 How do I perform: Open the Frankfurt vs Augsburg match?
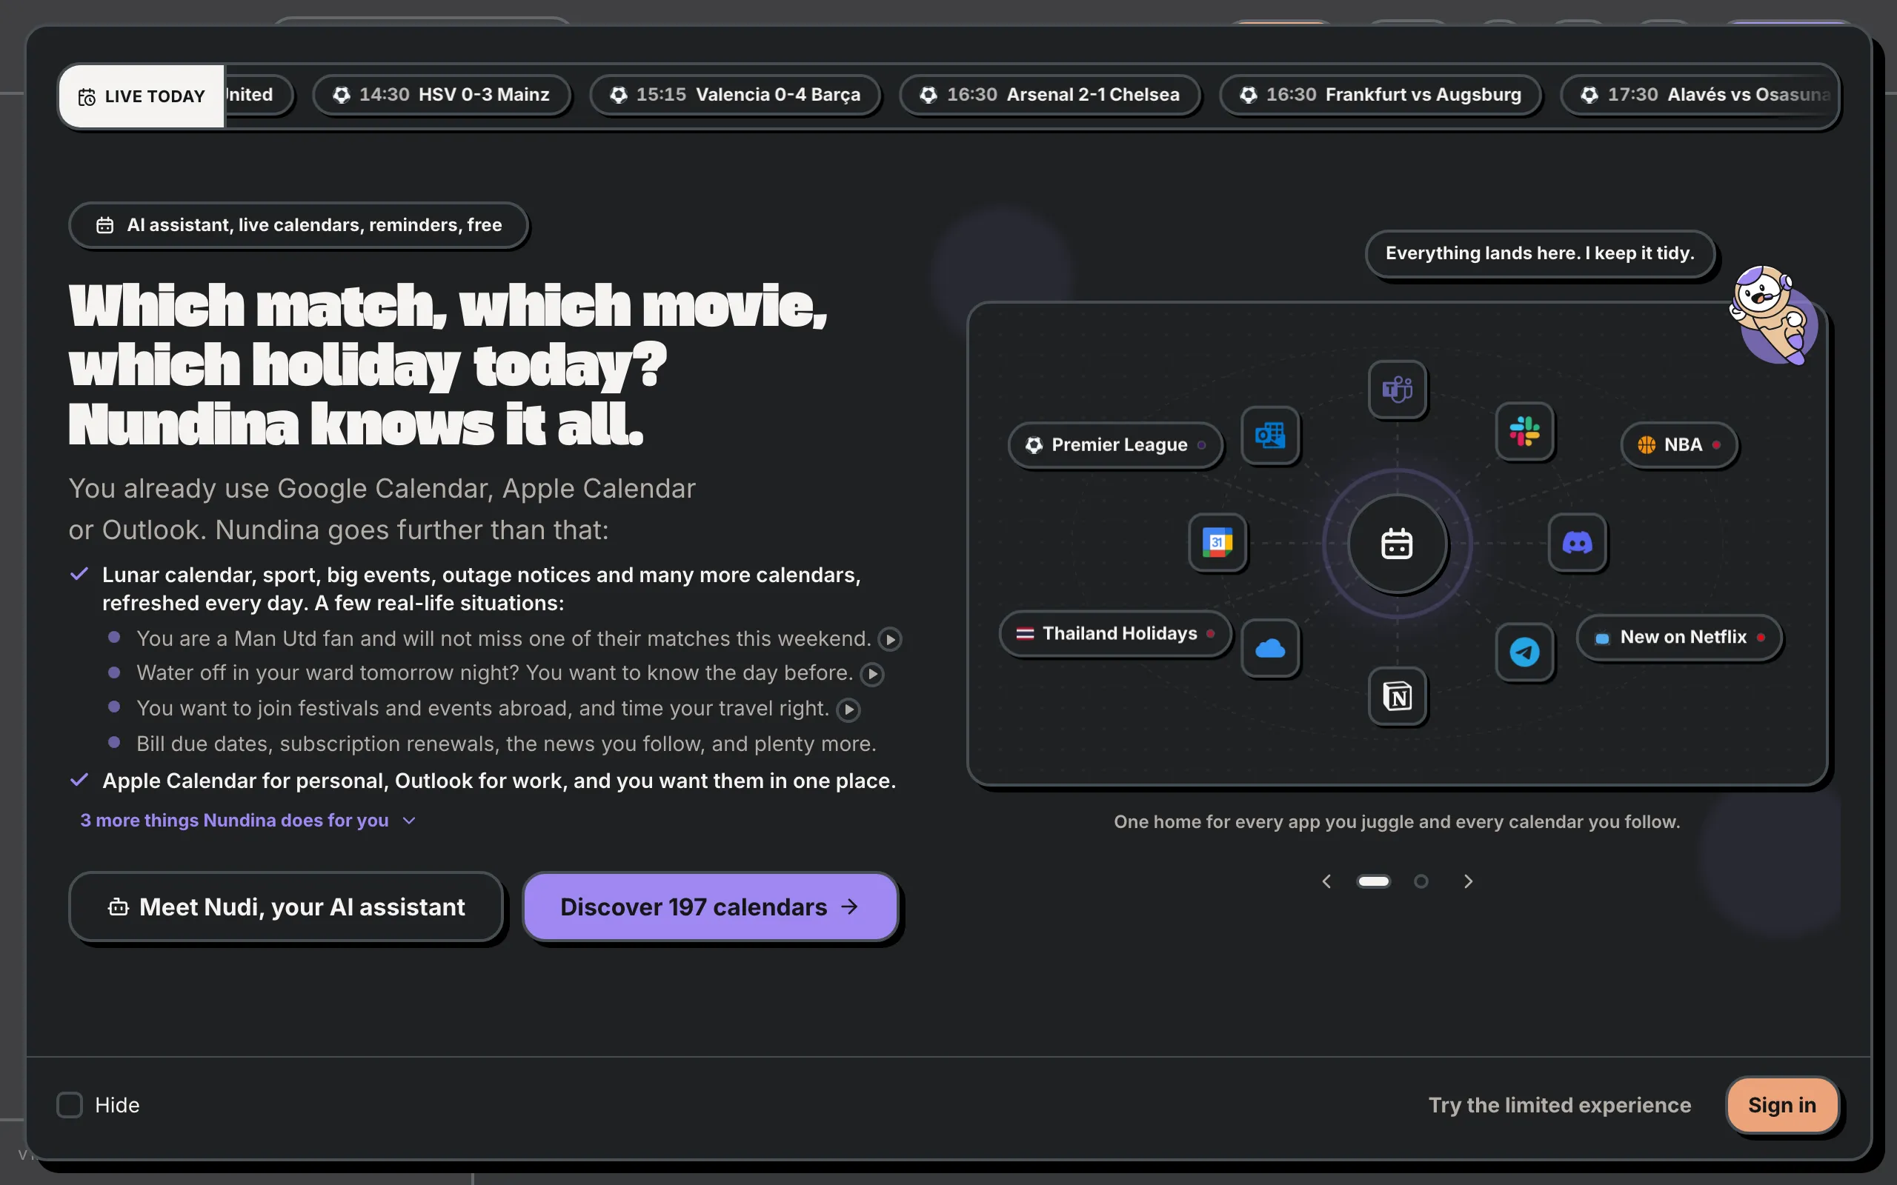point(1380,95)
